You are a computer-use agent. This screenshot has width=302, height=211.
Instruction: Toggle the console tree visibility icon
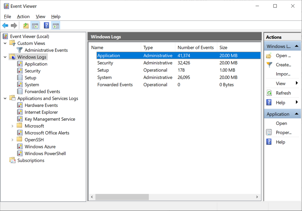point(35,25)
